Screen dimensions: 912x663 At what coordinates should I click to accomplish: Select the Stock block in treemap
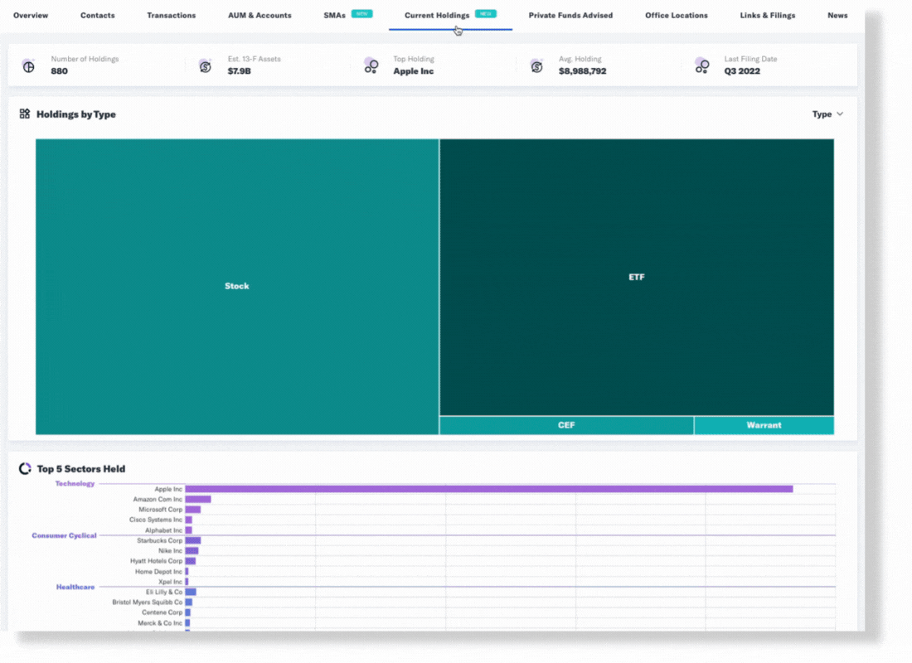point(237,286)
